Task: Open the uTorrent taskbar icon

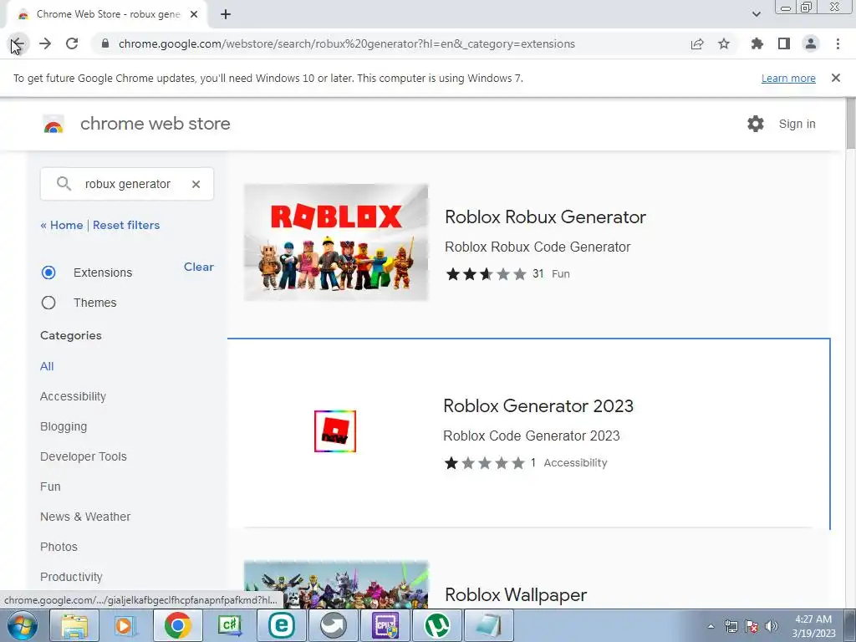Action: [436, 625]
